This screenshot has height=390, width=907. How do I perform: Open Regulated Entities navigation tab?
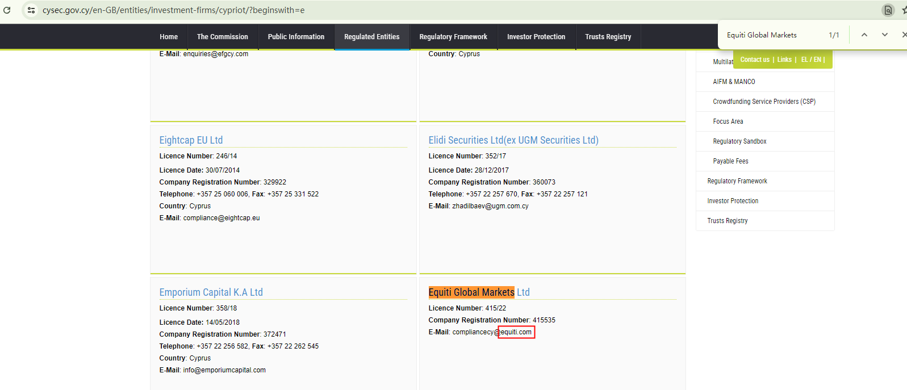tap(371, 37)
